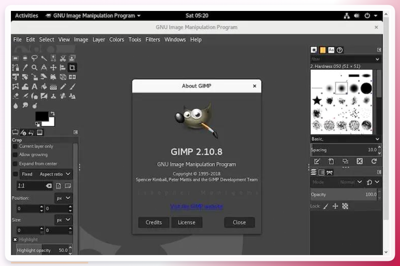
Task: Select the Zoom magnifier tool
Action: (x=34, y=68)
